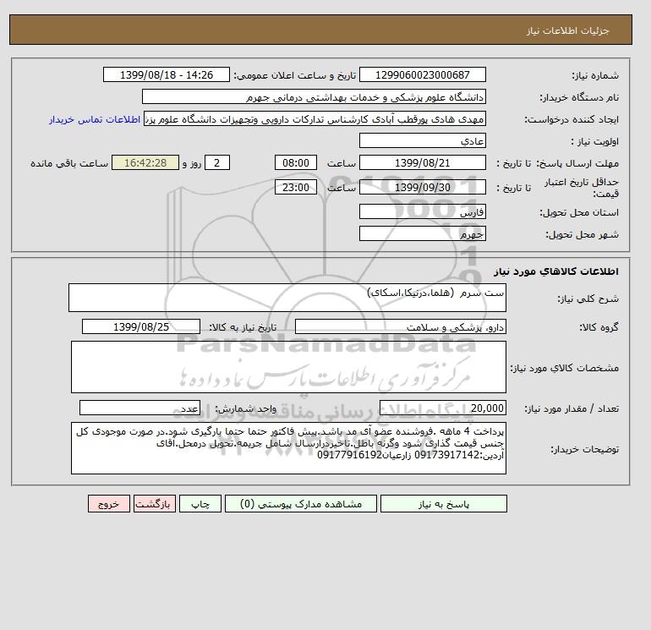The width and height of the screenshot is (651, 630).
Task: Click delivery province field فارس
Action: click(422, 211)
